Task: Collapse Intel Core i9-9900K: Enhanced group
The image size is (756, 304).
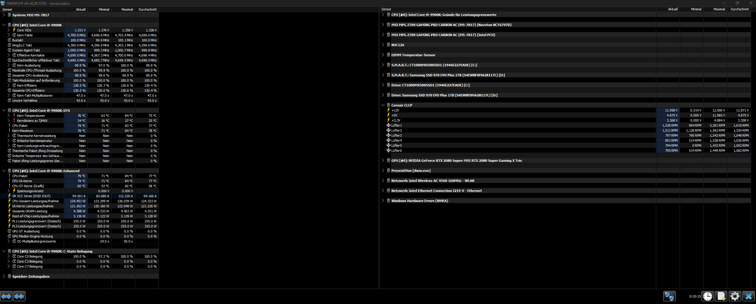Action: point(4,171)
